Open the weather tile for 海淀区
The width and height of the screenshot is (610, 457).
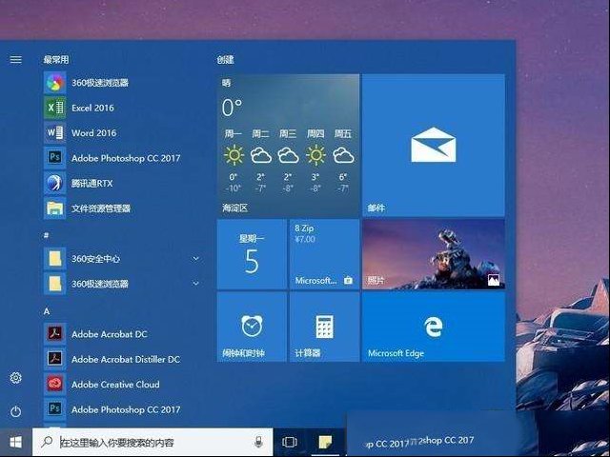(x=288, y=146)
